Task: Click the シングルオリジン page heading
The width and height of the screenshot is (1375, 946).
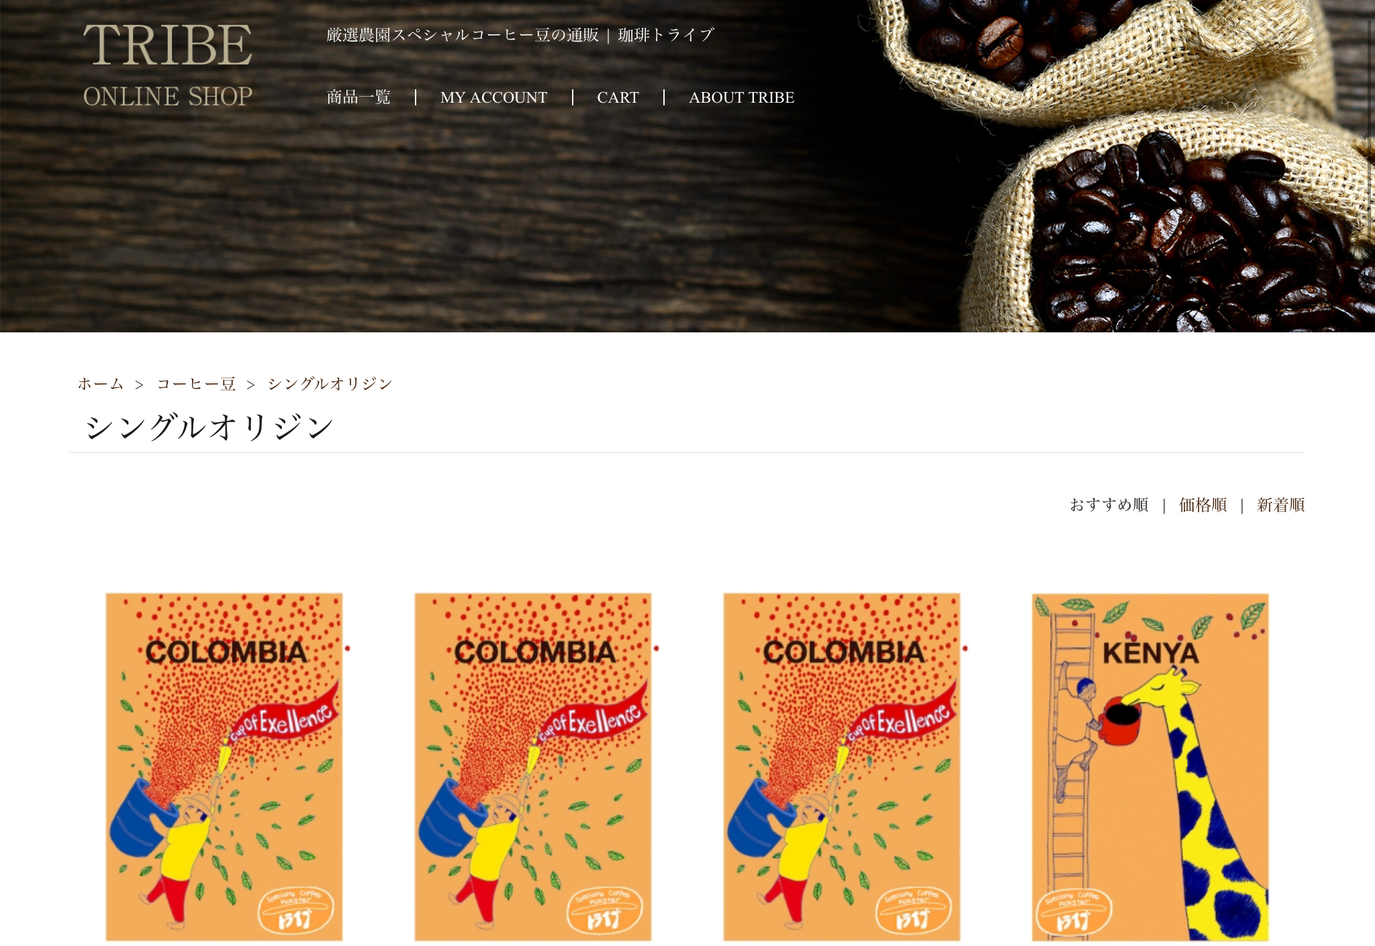Action: pos(209,427)
